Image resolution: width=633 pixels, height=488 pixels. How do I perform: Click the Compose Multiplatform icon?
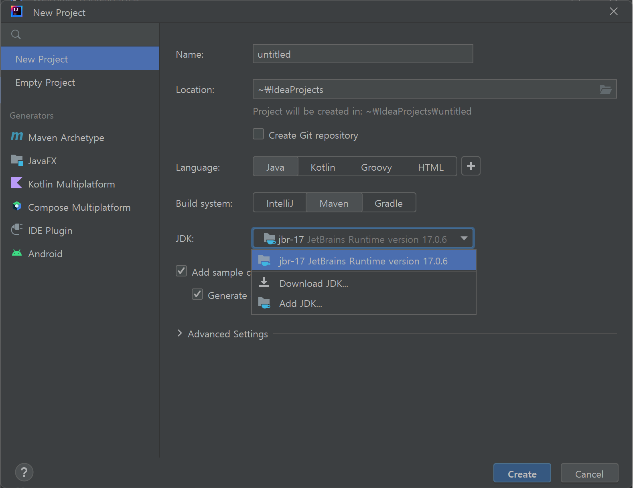point(17,206)
